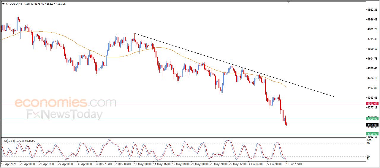Select the black descending trendline
Image resolution: width=380 pixels, height=168 pixels.
[234, 65]
